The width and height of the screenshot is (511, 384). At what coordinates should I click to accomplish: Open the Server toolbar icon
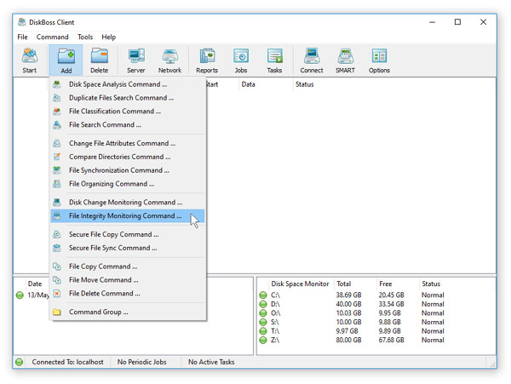tap(136, 60)
